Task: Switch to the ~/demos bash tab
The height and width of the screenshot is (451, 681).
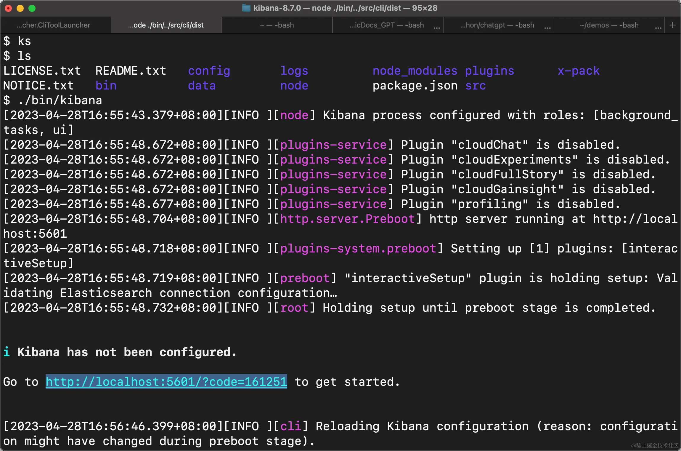Action: pyautogui.click(x=609, y=25)
